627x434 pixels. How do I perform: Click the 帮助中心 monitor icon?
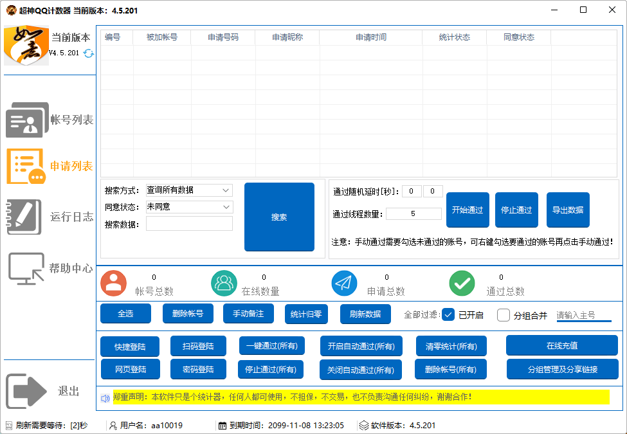click(26, 269)
